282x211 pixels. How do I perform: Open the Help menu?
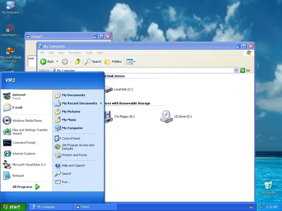coord(99,53)
